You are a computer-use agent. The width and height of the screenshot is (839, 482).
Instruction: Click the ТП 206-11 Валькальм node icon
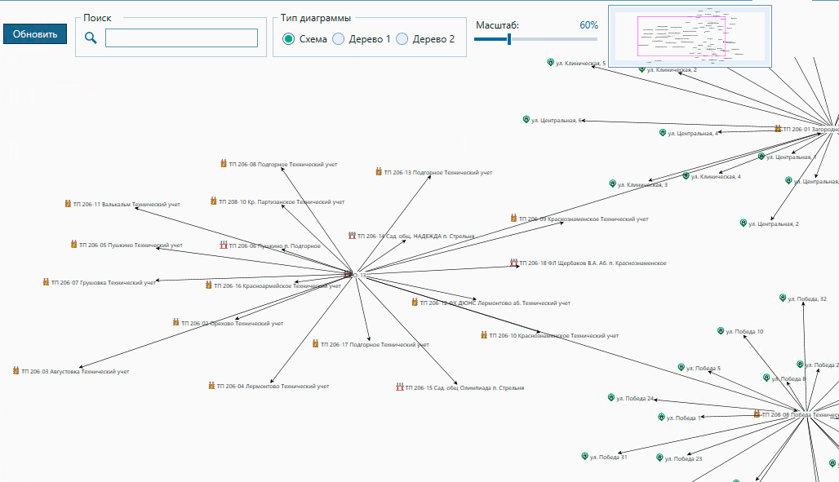pyautogui.click(x=69, y=204)
